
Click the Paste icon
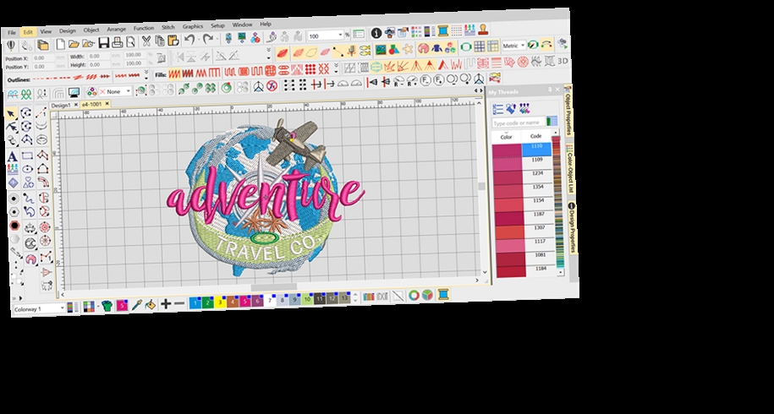tap(173, 41)
